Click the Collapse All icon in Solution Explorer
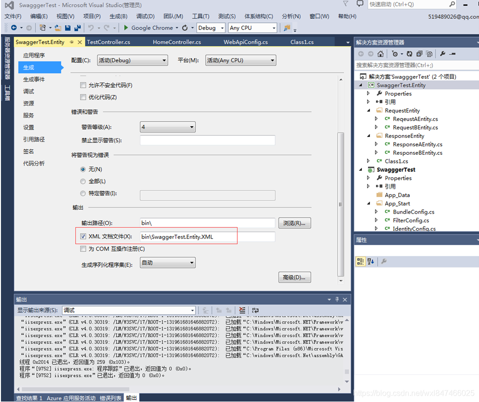Screen dimensions: 479x402 (419, 54)
